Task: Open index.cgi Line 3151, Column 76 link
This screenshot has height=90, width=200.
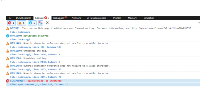Action: (36, 77)
